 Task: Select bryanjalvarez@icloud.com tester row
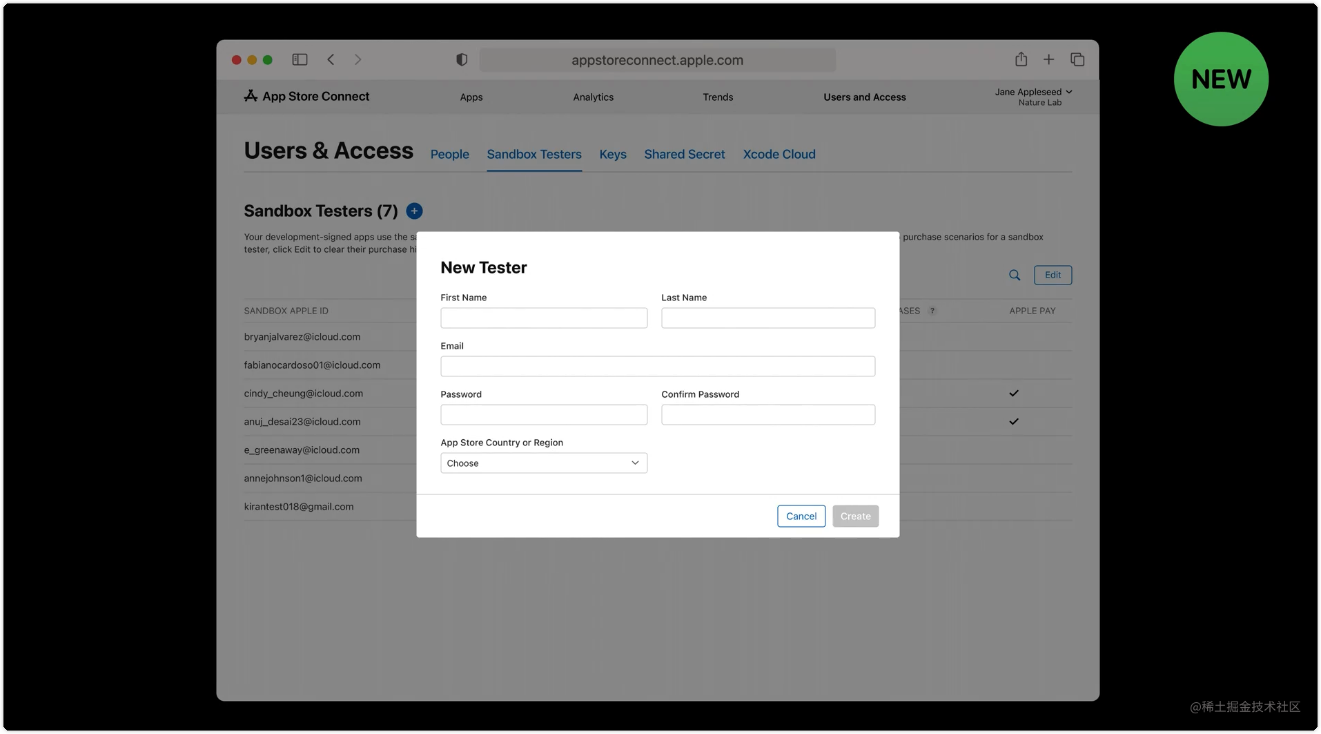click(658, 337)
